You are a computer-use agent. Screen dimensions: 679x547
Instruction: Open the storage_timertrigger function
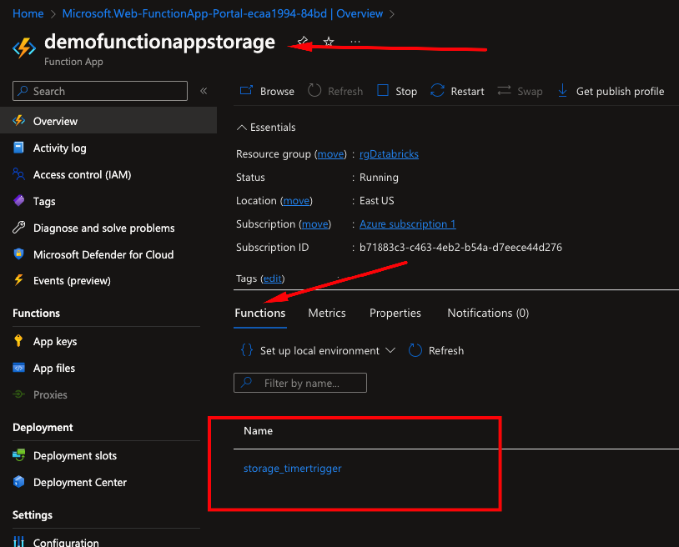(292, 469)
